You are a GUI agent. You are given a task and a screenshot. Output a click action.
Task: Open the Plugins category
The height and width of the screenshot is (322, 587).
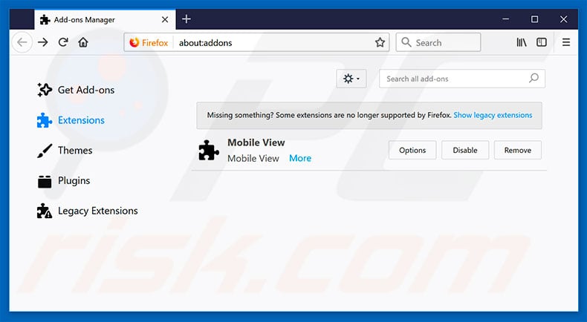click(x=64, y=180)
